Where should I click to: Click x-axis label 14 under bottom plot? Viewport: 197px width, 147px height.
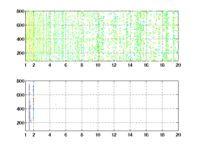[x=130, y=135]
